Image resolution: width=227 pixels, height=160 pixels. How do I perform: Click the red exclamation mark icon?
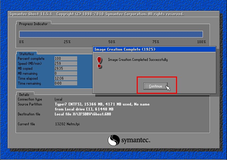pos(99,62)
